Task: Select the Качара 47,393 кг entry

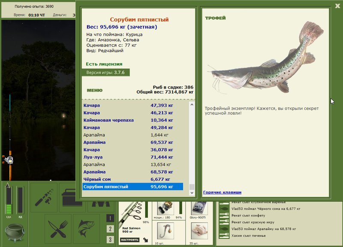Action: coord(132,105)
